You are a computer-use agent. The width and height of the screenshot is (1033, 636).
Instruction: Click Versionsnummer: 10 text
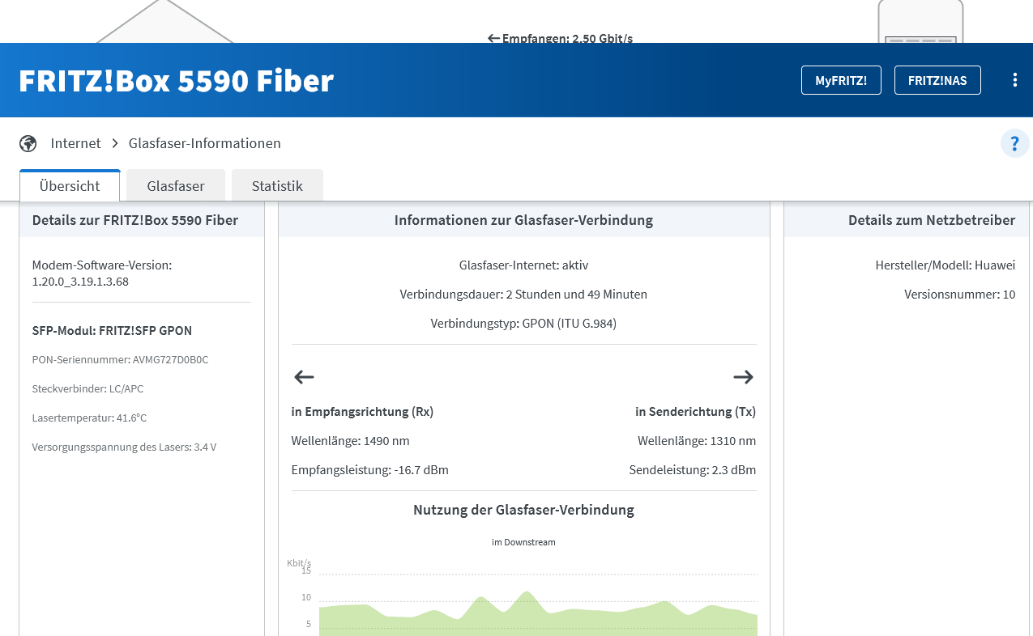[959, 294]
